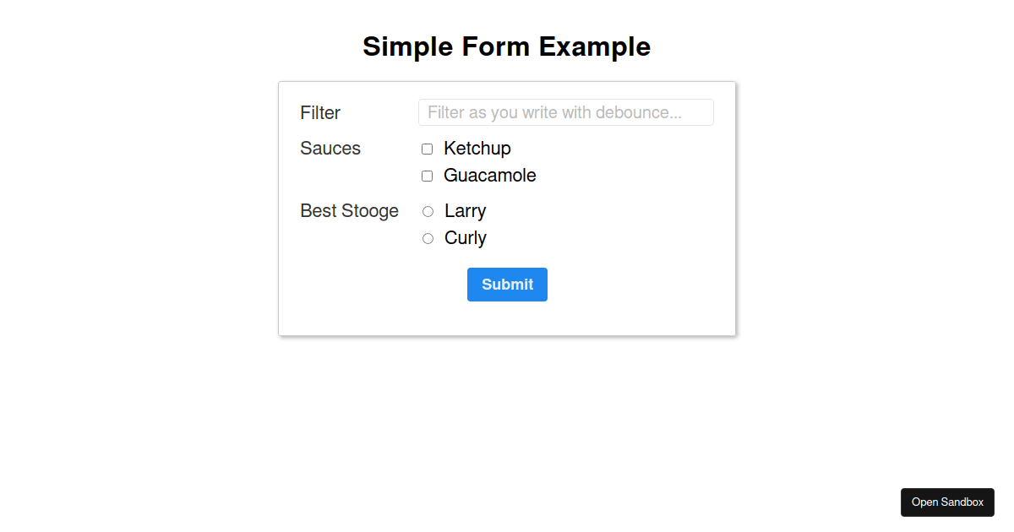Click the Simple Form Example heading

pyautogui.click(x=507, y=46)
